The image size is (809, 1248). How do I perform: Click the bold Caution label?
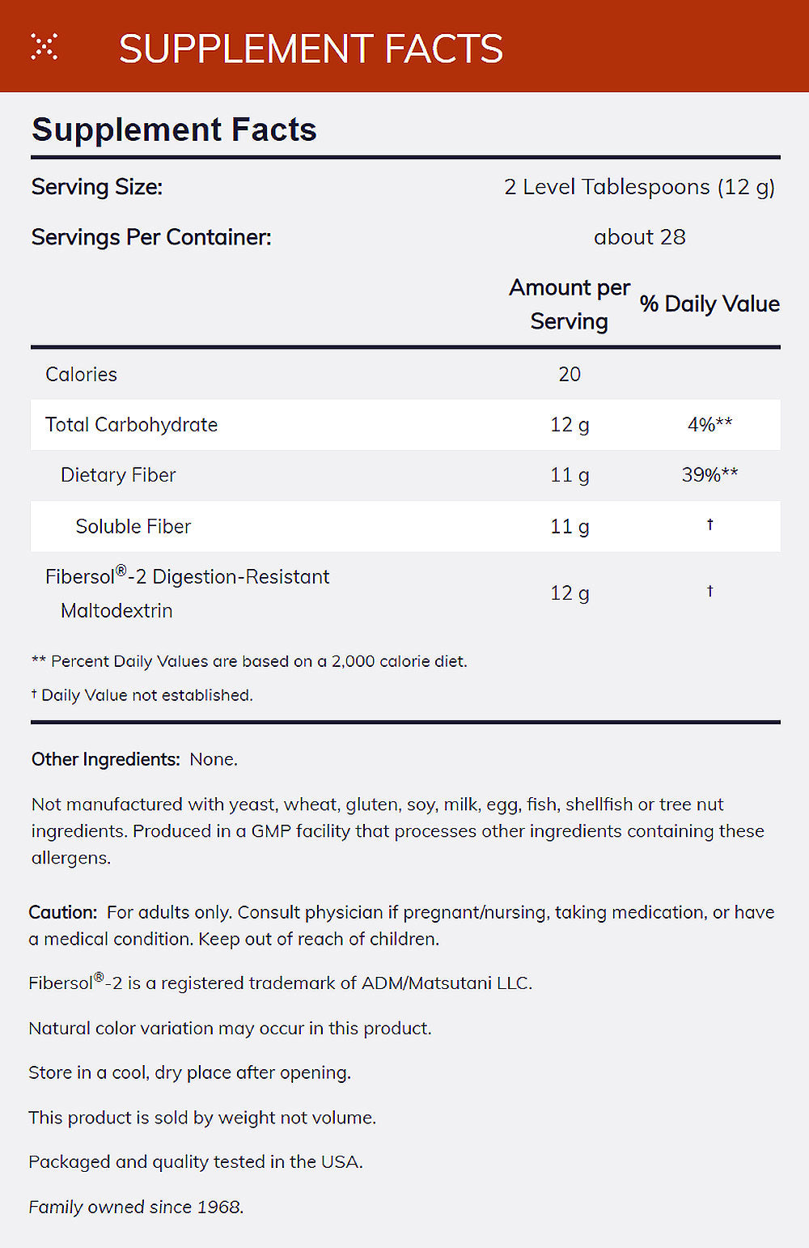(63, 912)
